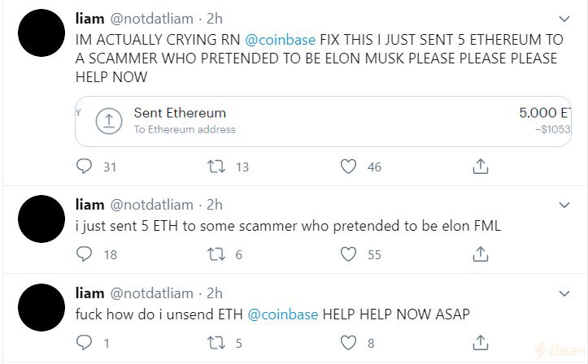The width and height of the screenshot is (588, 364).
Task: Reply to the crying RN tweet
Action: click(x=84, y=167)
